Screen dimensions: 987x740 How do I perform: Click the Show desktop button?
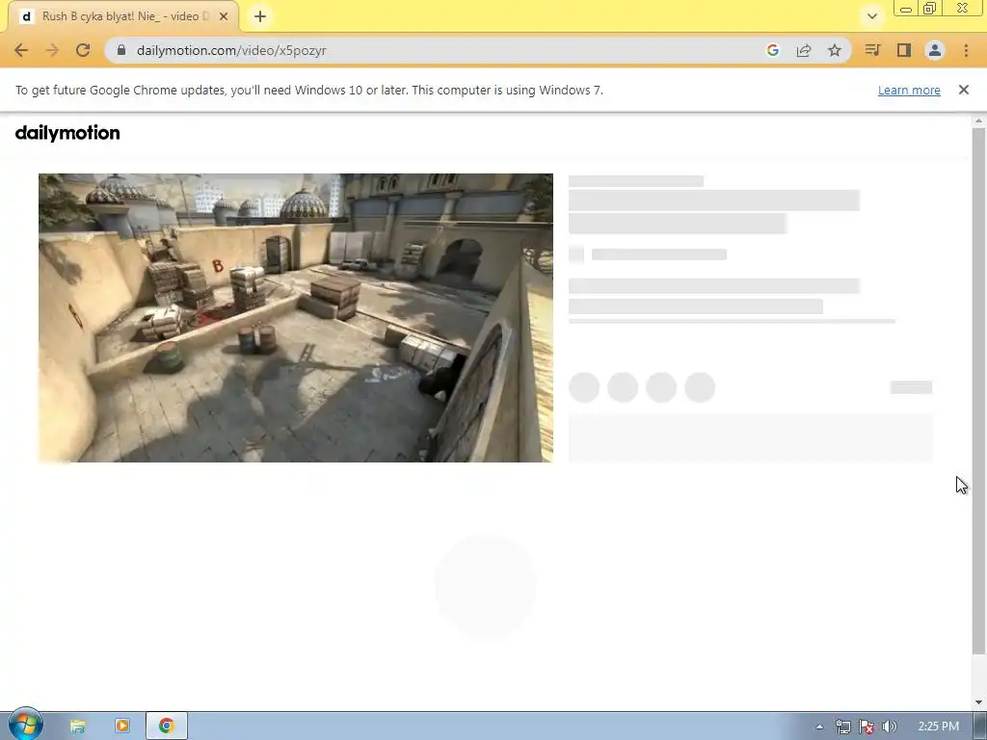tap(980, 727)
